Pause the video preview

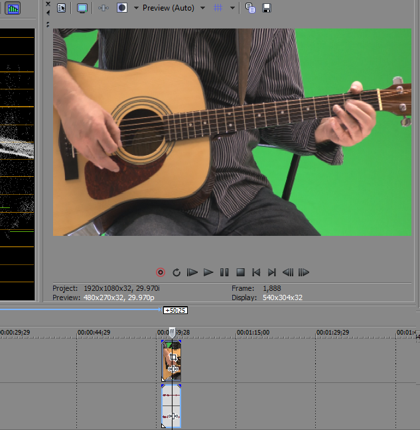[x=224, y=272]
